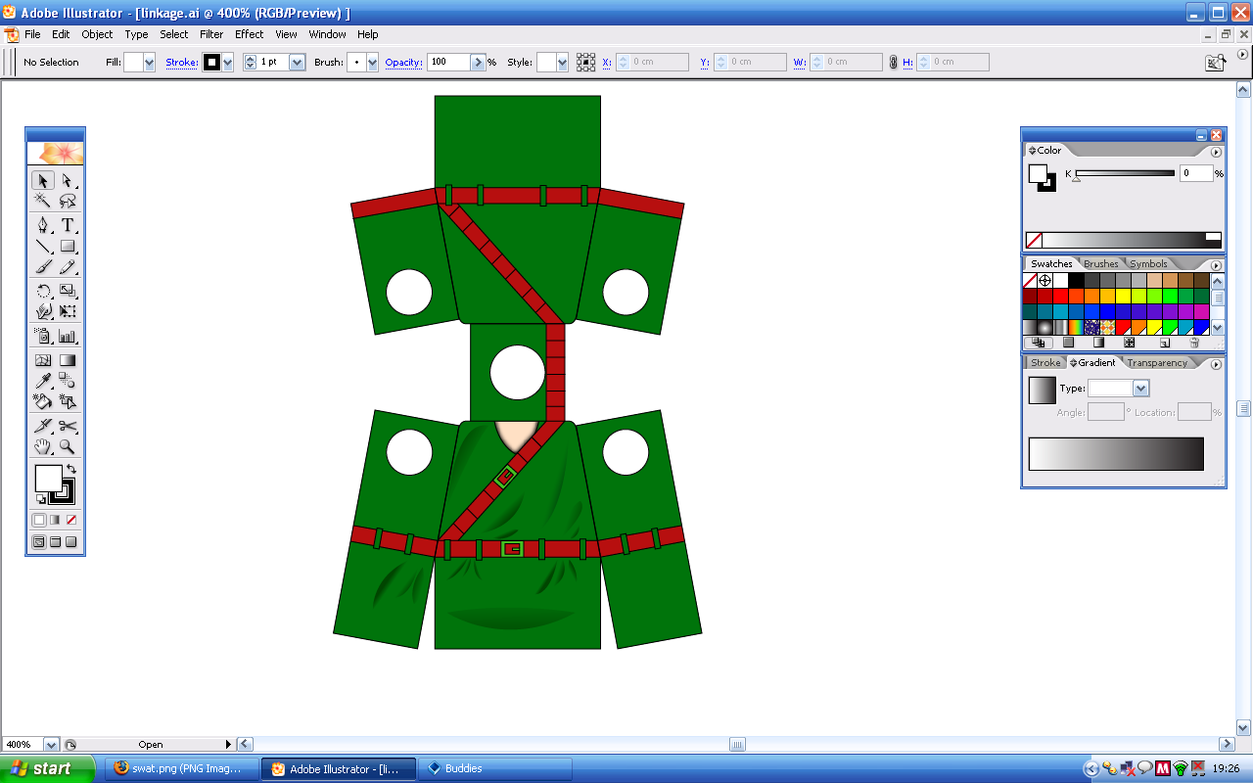Select the Type tool
1253x783 pixels.
[69, 225]
